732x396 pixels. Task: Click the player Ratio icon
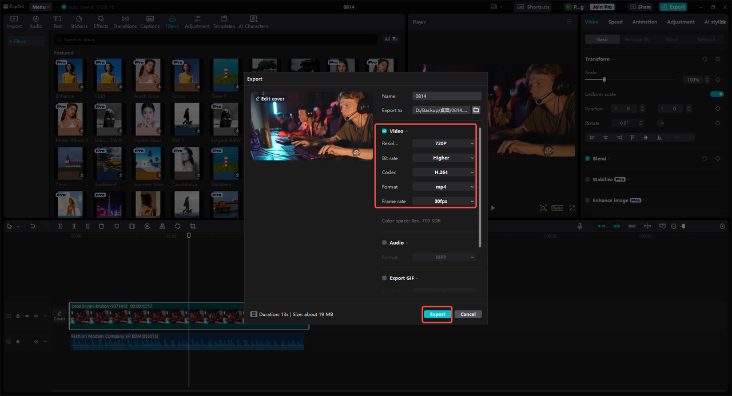[558, 208]
